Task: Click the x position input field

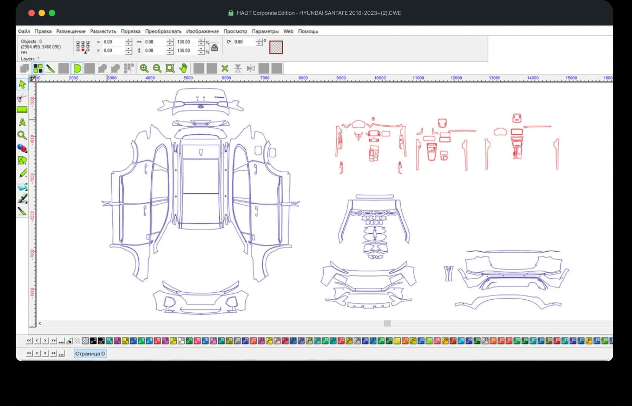Action: tap(114, 42)
